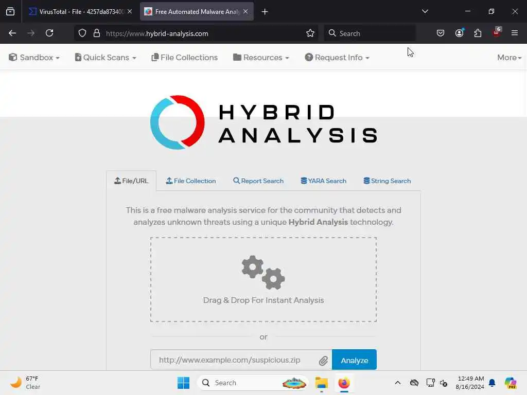Click the Firefox Search box
The image size is (527, 395).
pos(370,33)
